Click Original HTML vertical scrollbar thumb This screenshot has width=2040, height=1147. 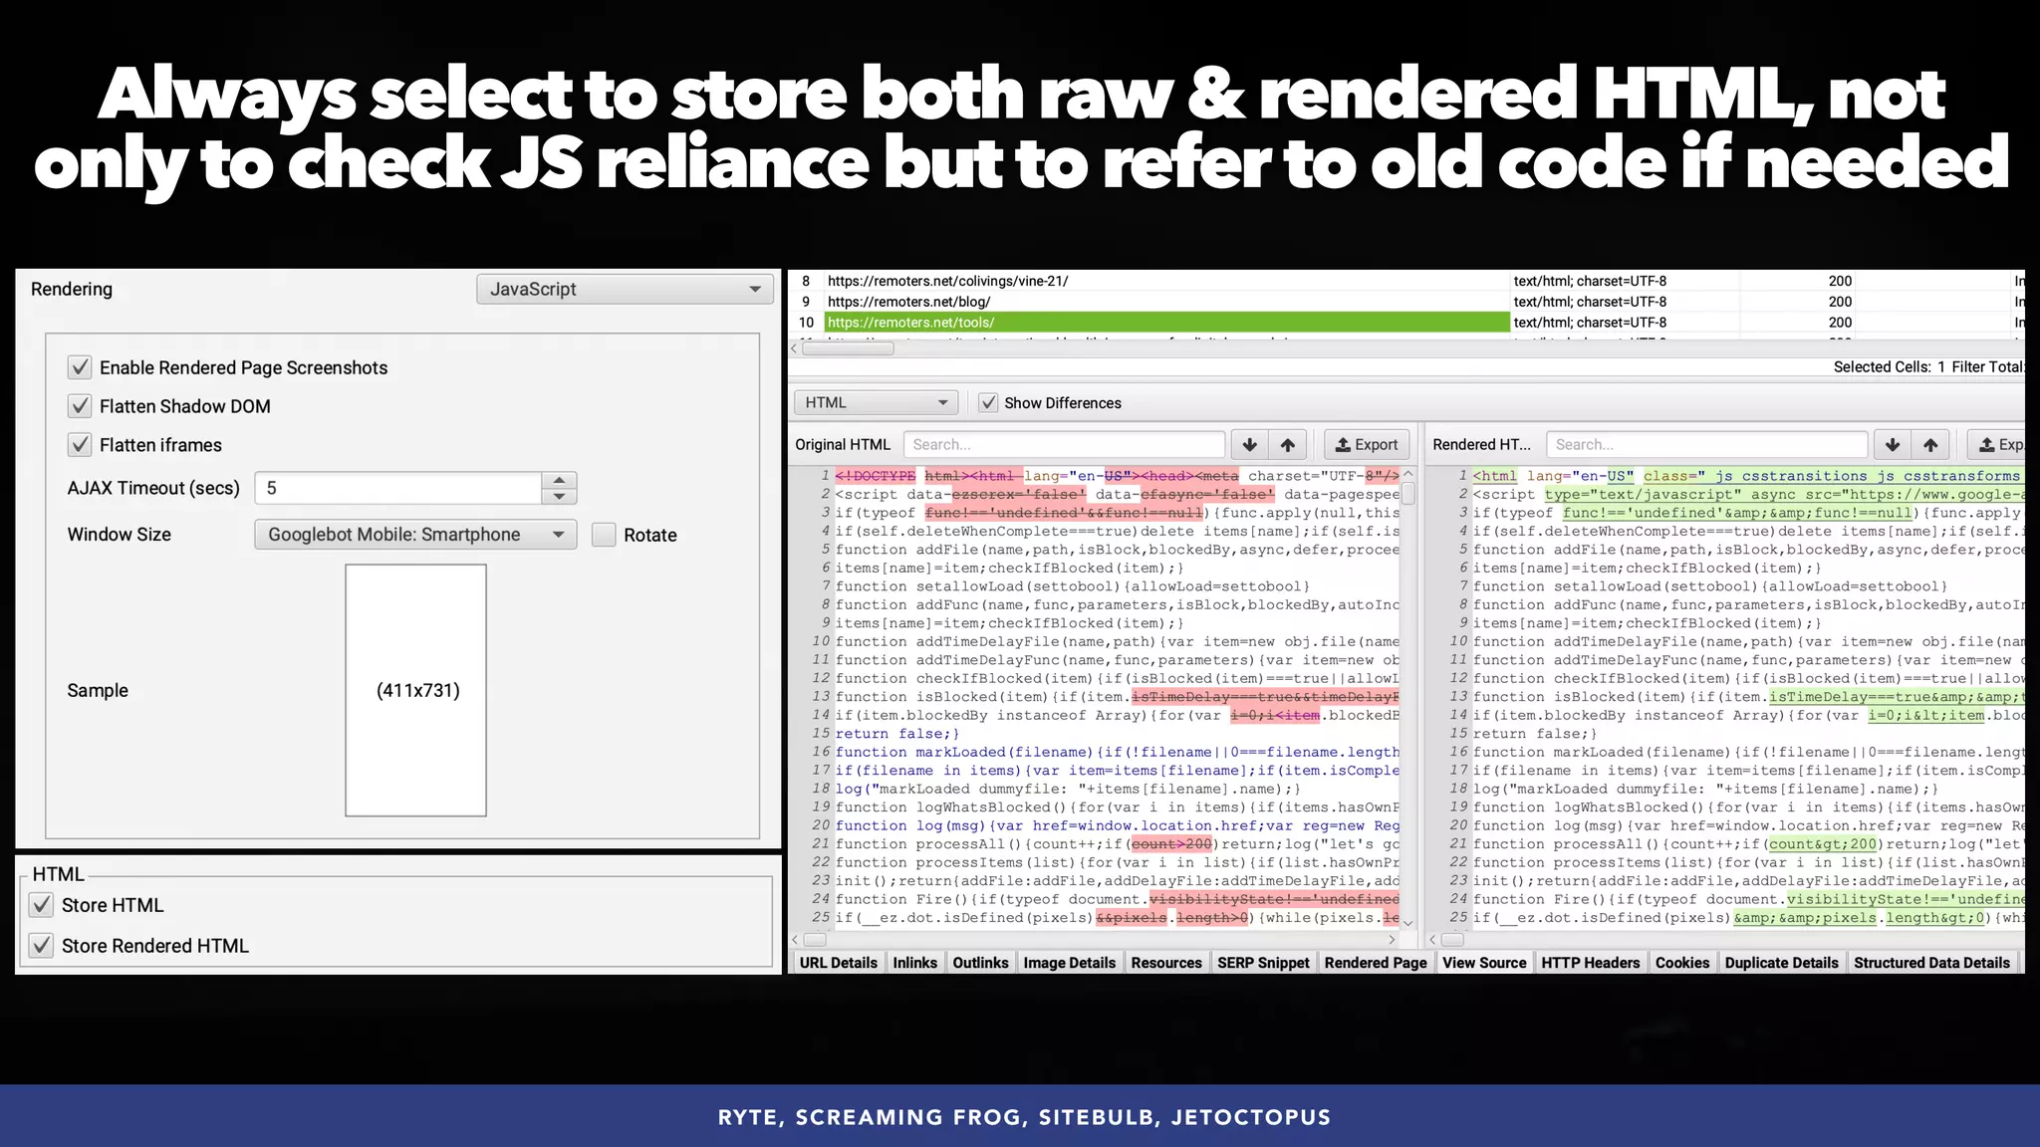coord(1408,494)
